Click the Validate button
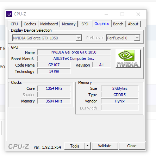156x156 pixels. click(x=105, y=146)
